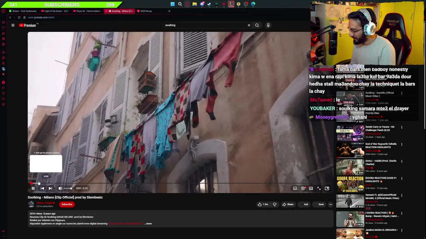Switch to the 'Psyco M - Hémorroïdectomie' tab
This screenshot has width=426, height=239.
pyautogui.click(x=87, y=11)
